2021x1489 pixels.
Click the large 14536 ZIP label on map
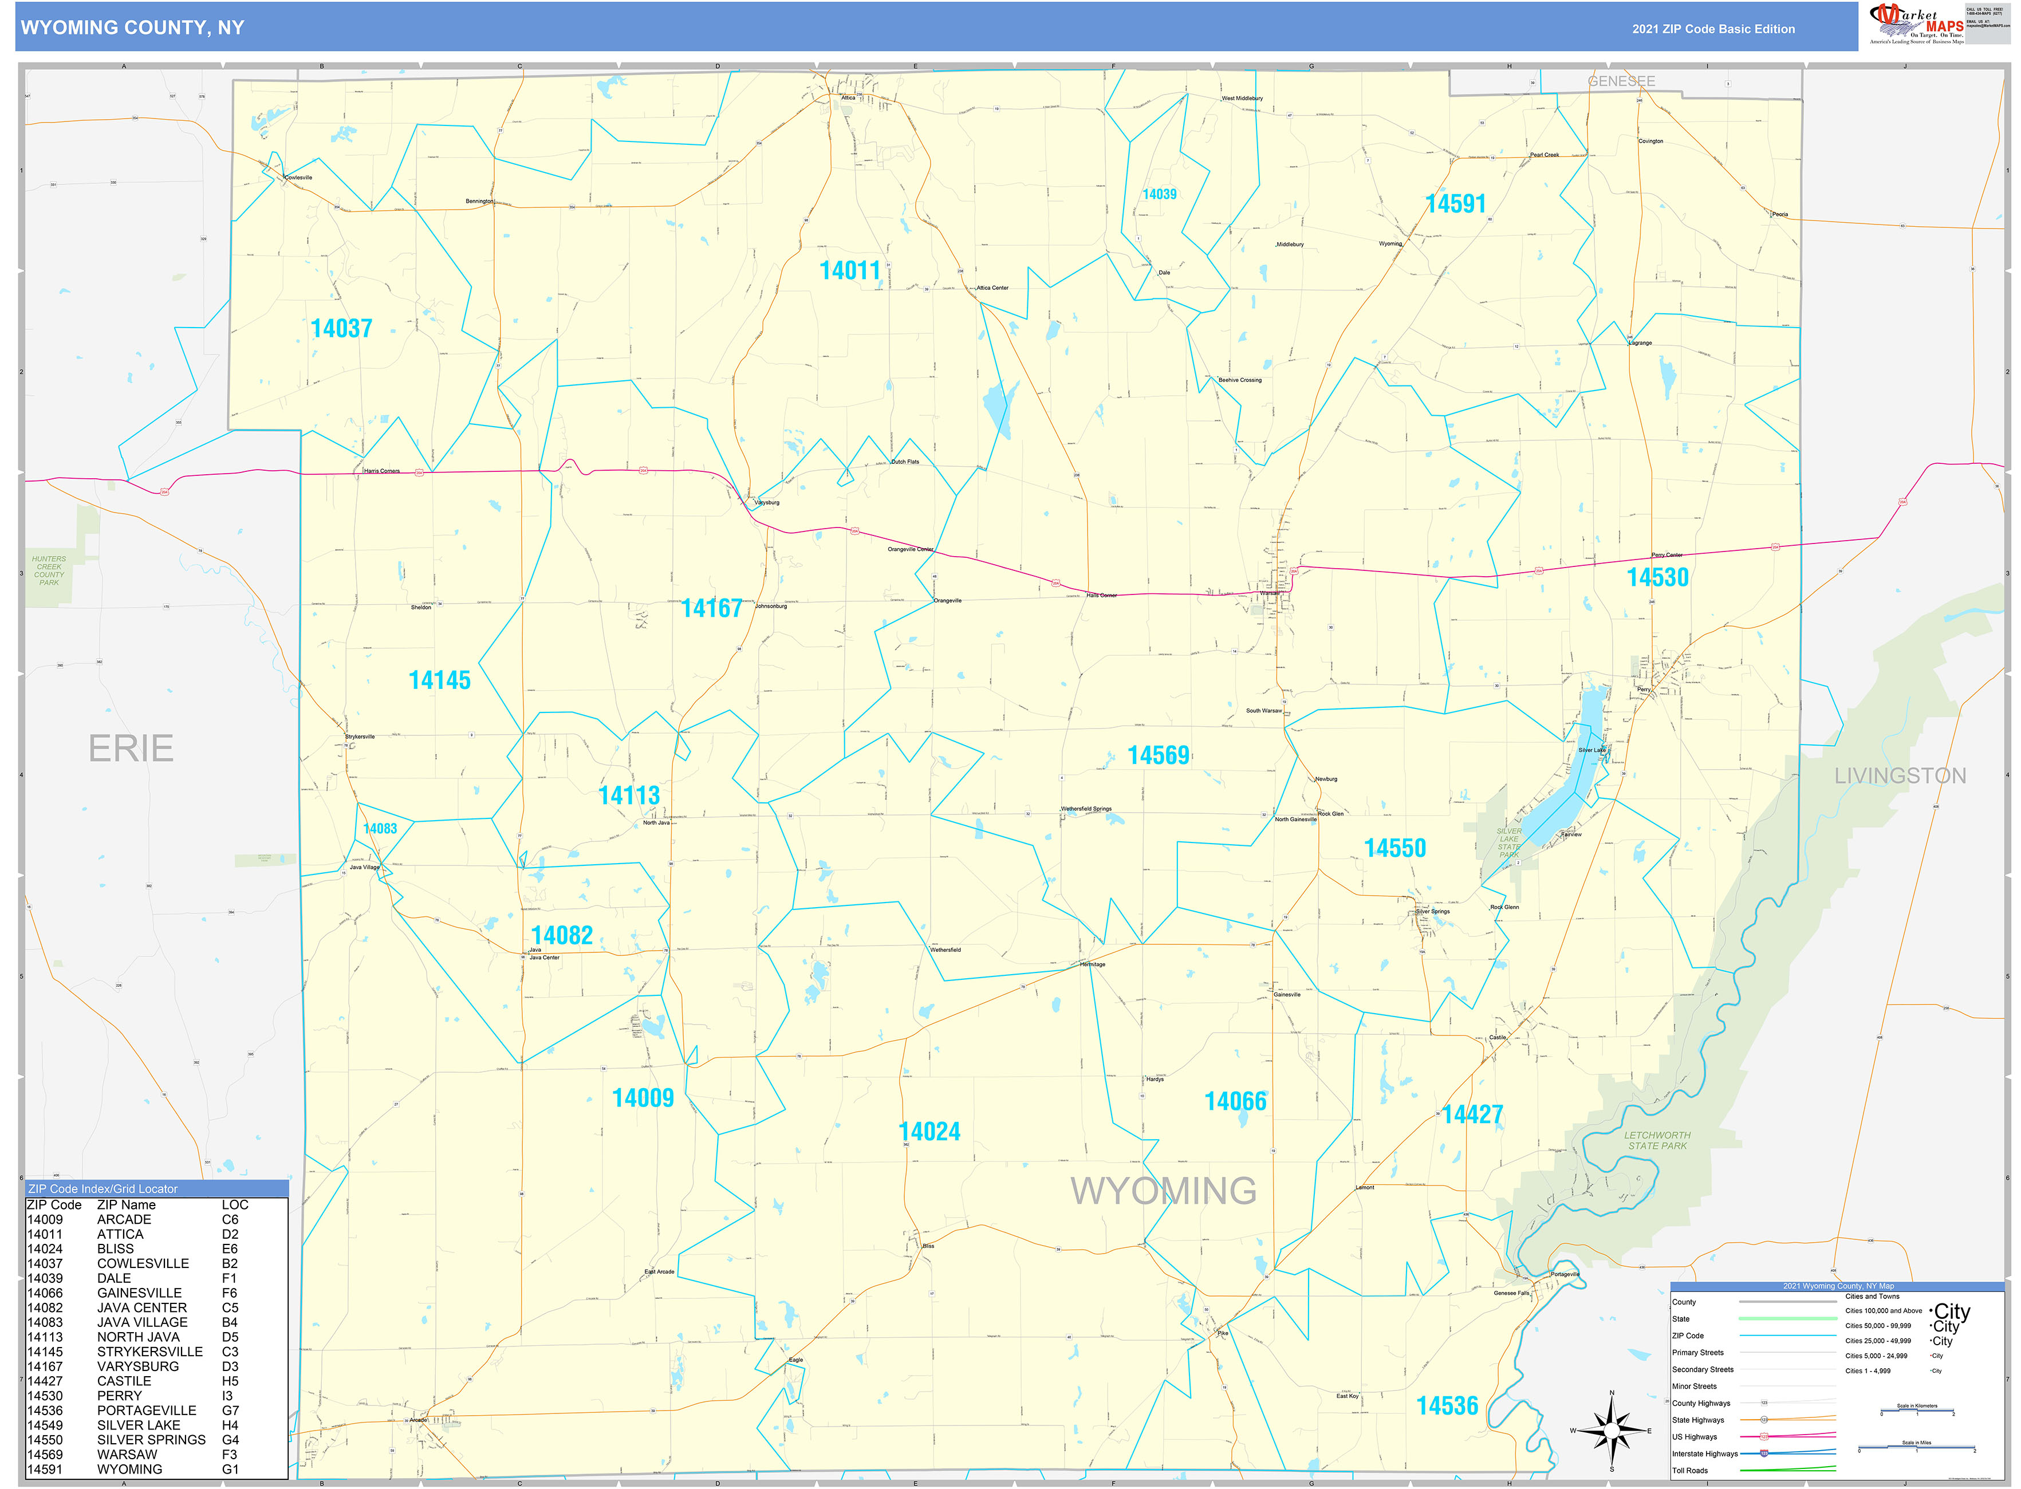(x=1447, y=1406)
